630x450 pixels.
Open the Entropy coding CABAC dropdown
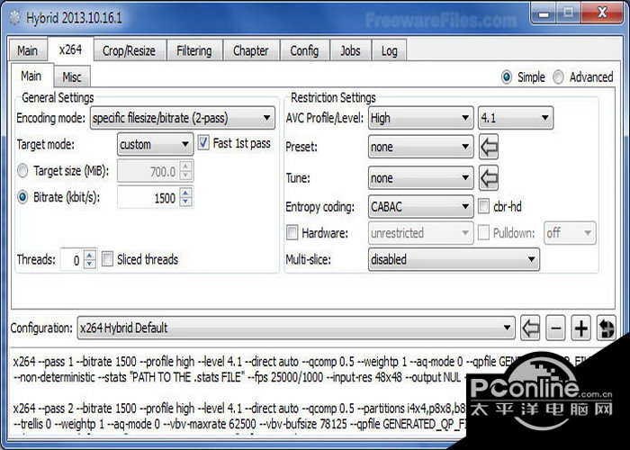tap(420, 206)
